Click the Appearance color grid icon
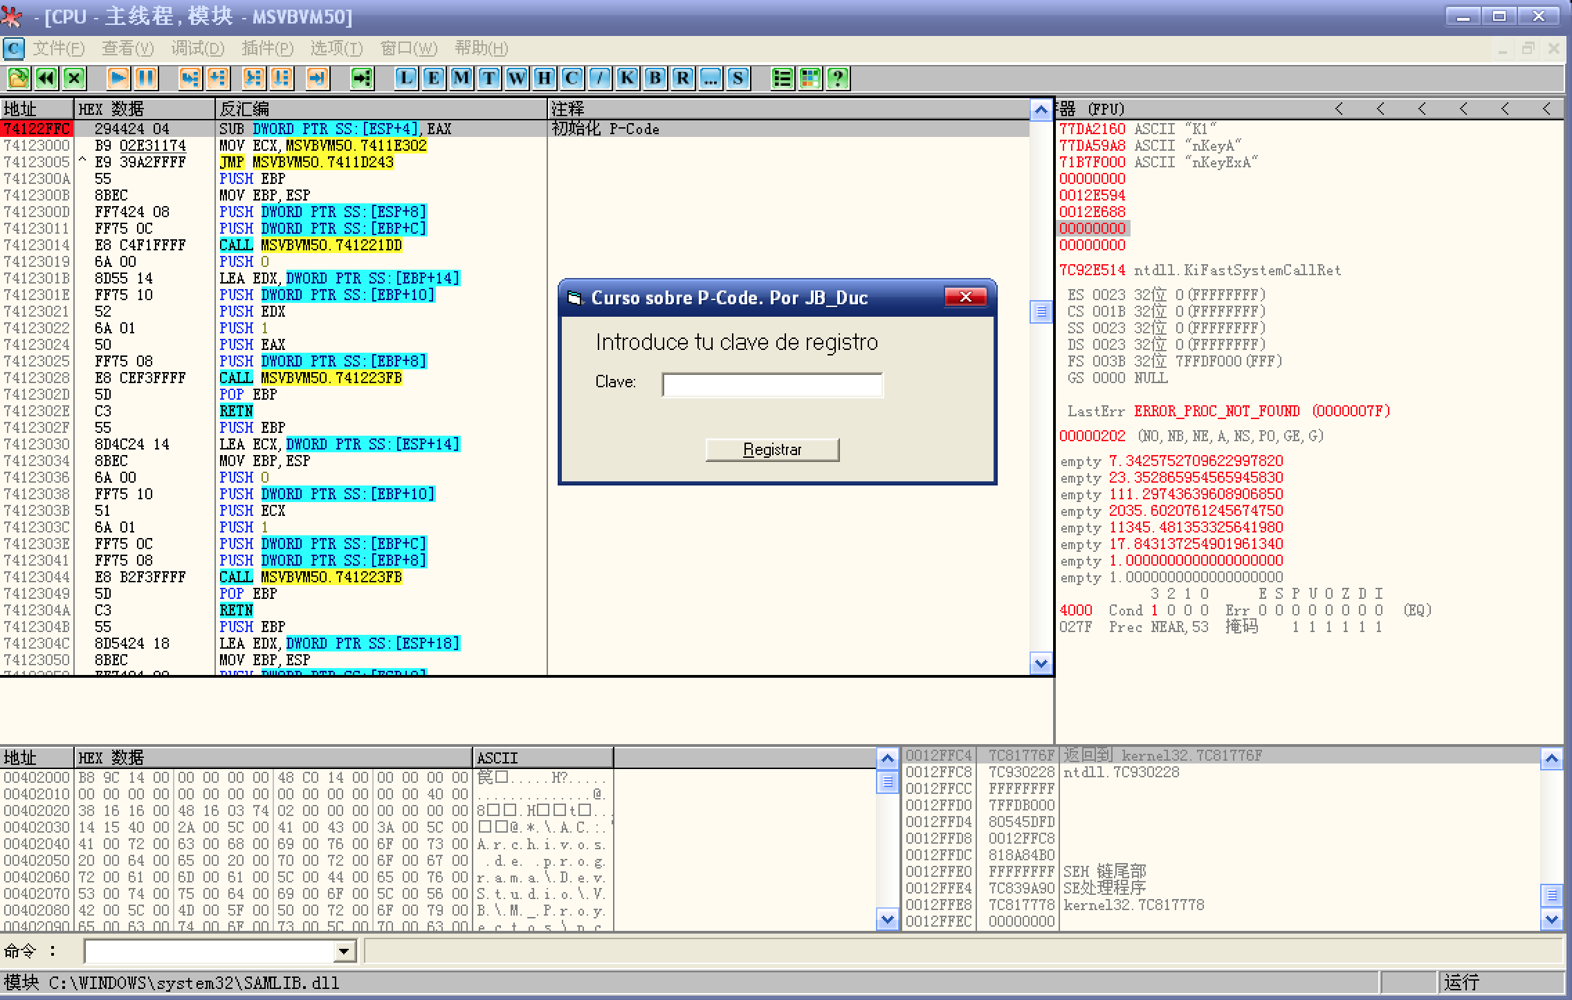 pyautogui.click(x=810, y=78)
